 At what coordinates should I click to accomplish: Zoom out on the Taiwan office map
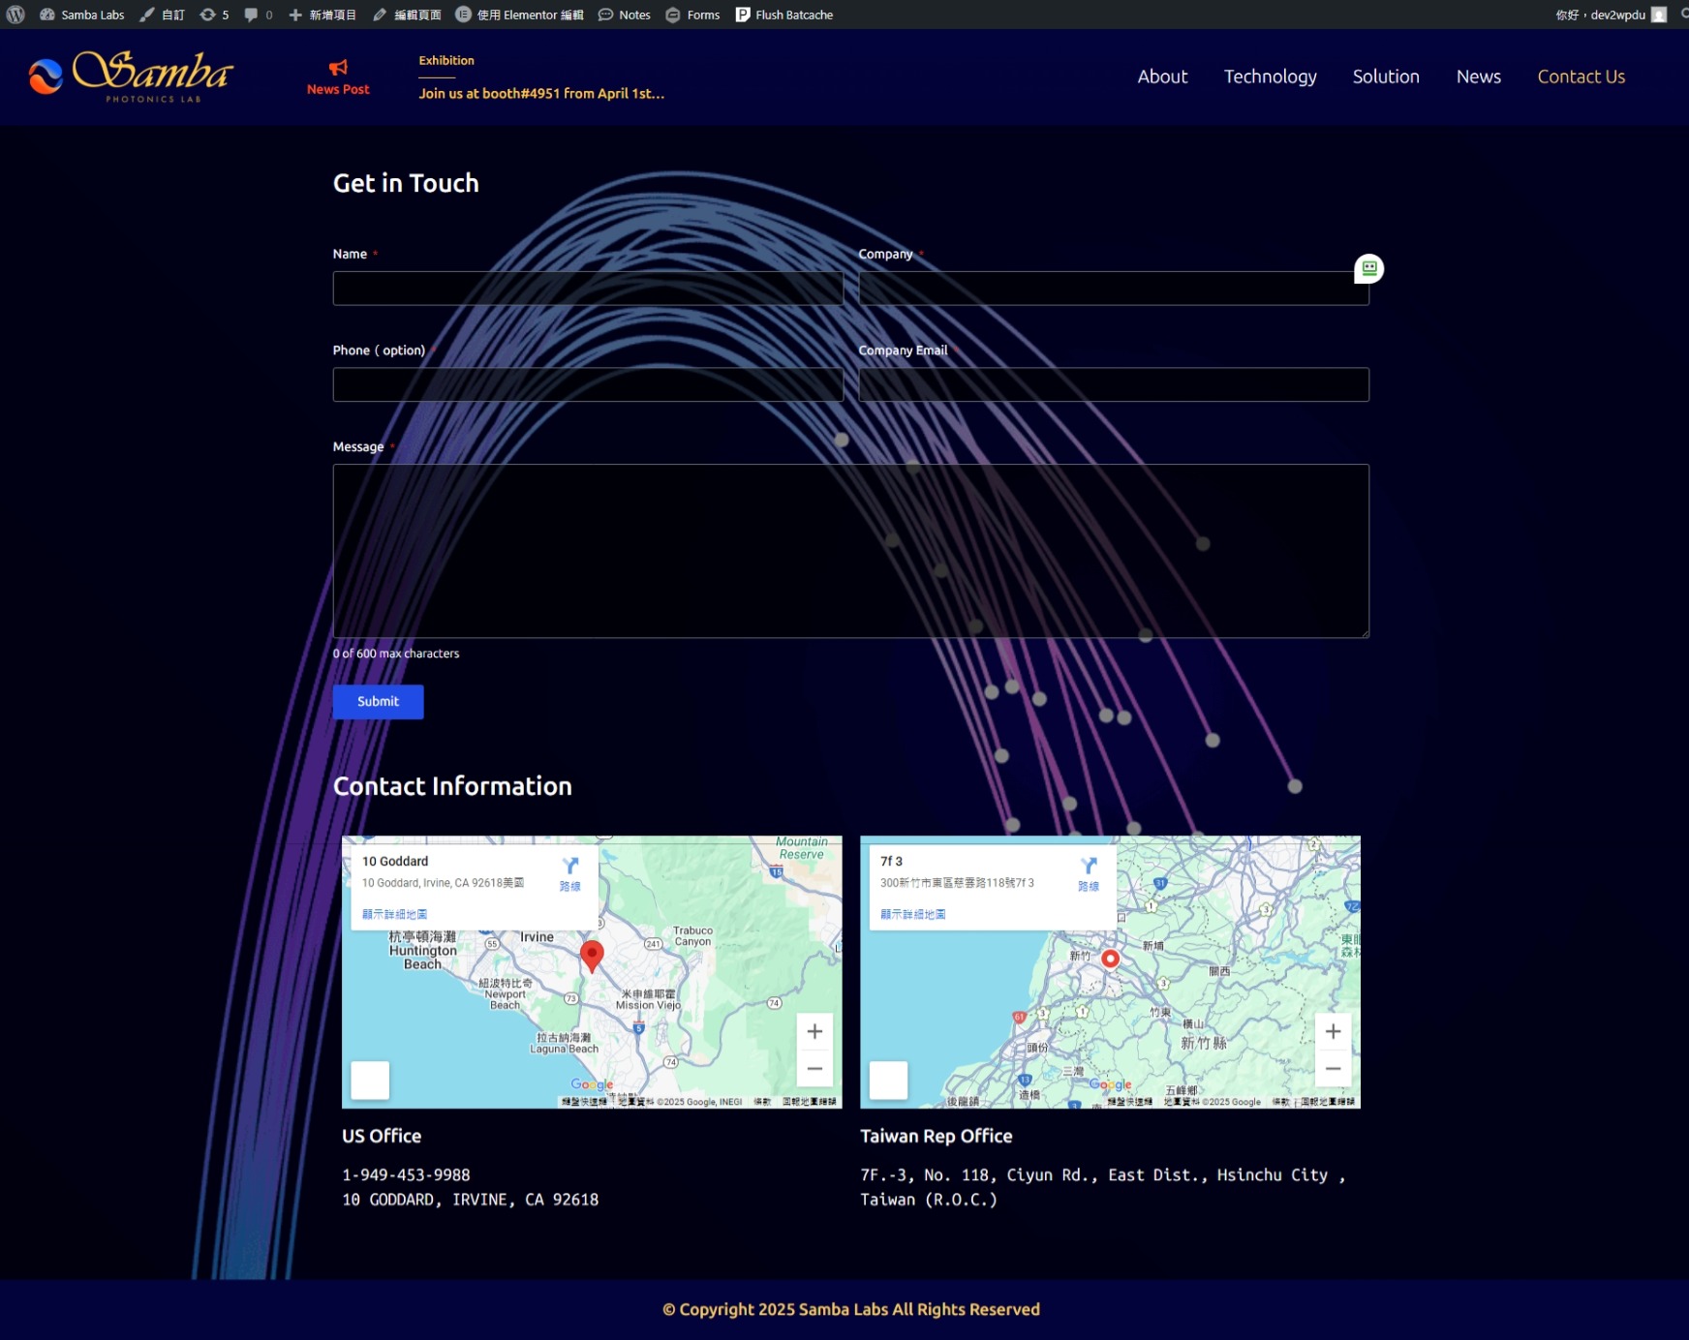(x=1333, y=1069)
